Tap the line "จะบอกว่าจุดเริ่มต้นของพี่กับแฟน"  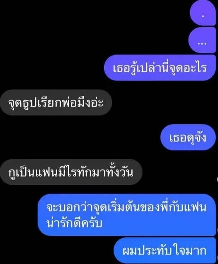[x=126, y=207]
